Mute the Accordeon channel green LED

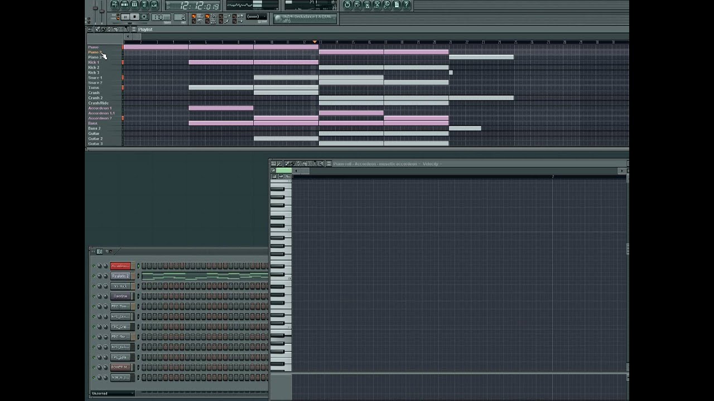(x=94, y=266)
